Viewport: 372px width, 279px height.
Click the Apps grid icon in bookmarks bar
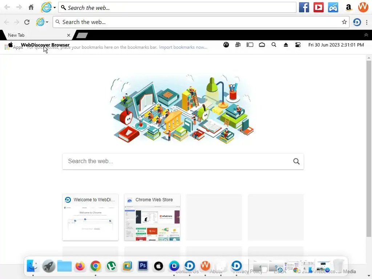pos(7,48)
